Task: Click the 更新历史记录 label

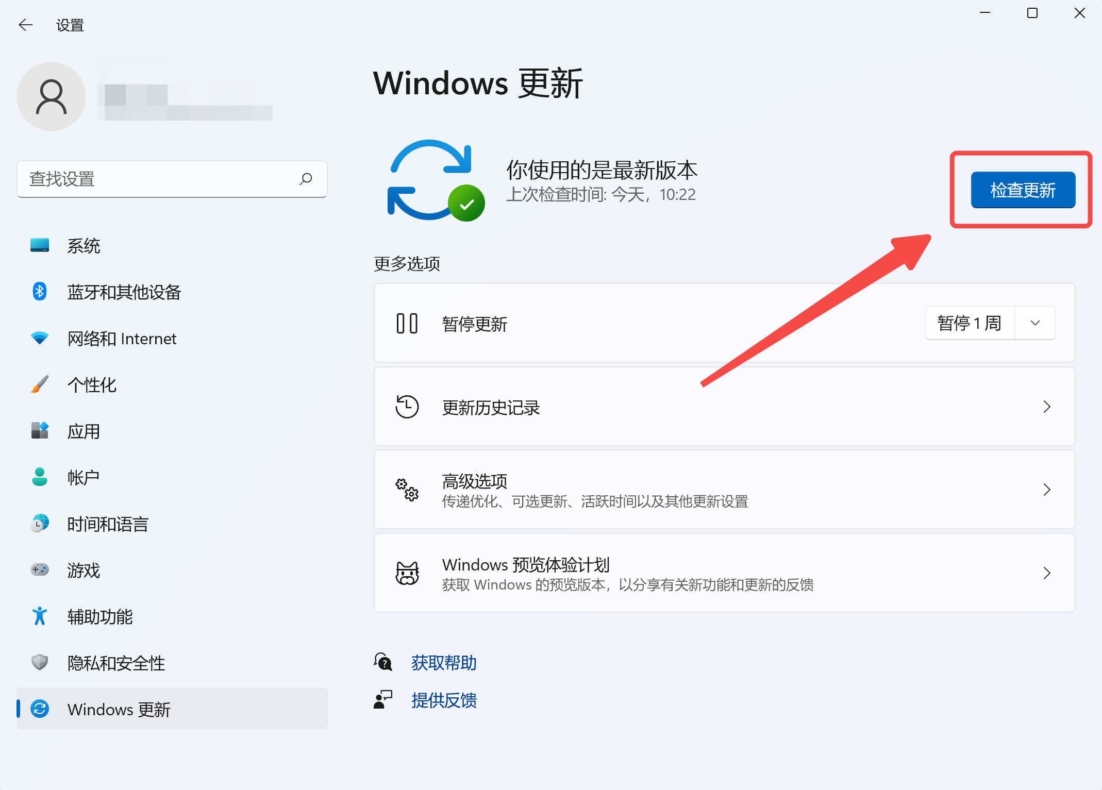Action: 491,408
